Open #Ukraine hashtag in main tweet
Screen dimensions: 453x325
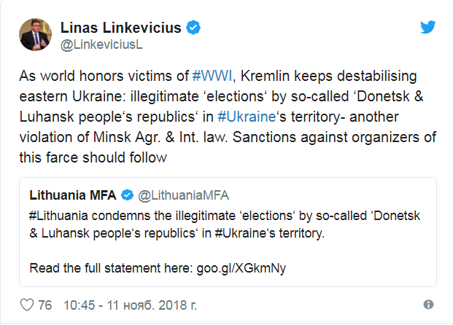coord(246,116)
